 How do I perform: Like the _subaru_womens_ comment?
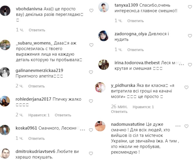[91, 45]
